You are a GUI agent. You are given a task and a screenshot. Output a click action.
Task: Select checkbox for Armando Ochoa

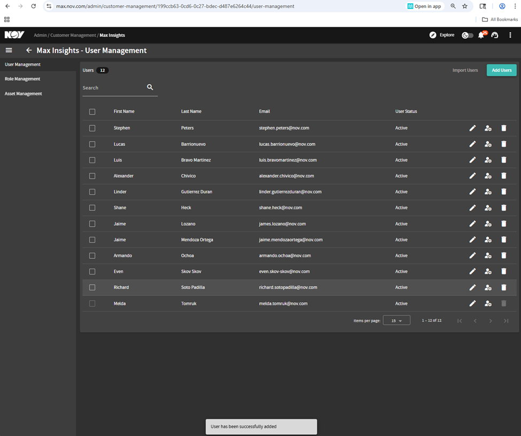92,255
